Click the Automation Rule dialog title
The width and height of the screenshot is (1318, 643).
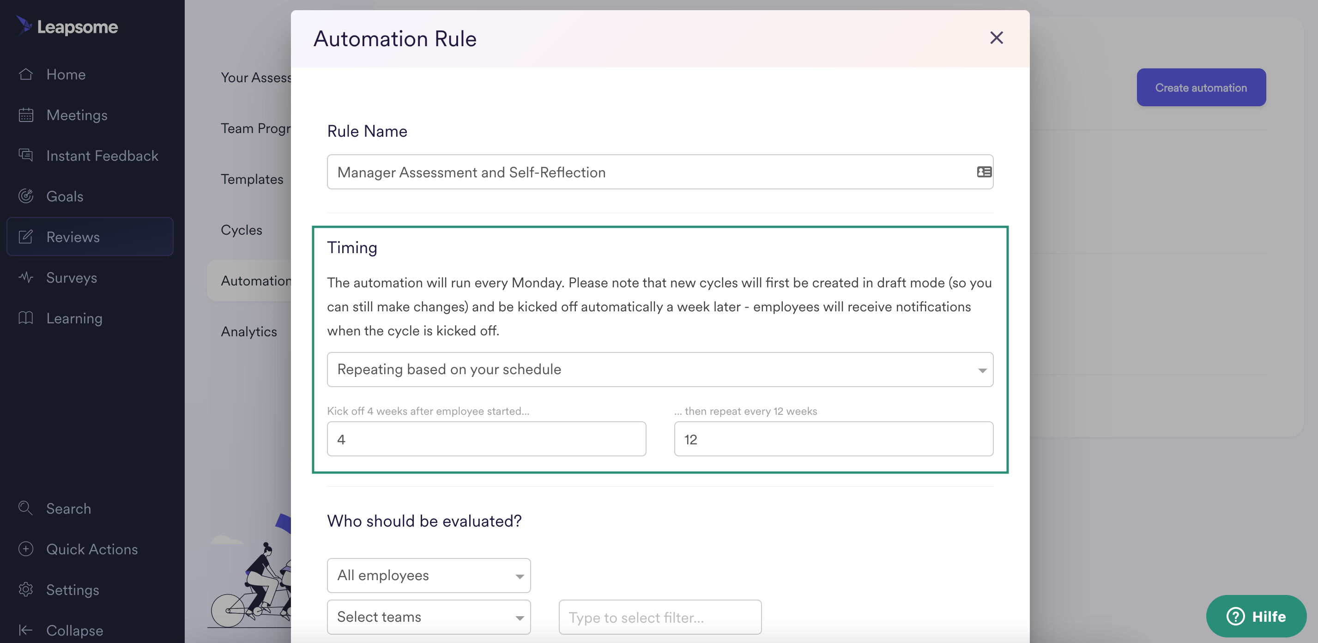coord(395,38)
